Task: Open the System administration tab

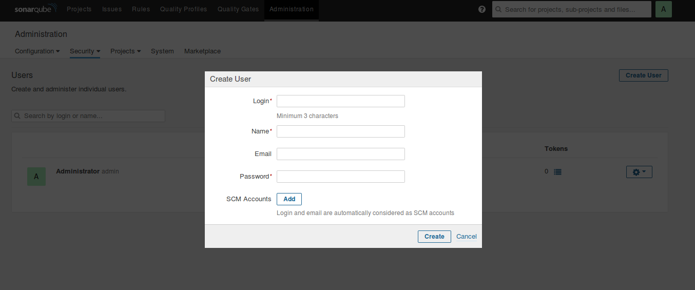Action: click(x=162, y=51)
